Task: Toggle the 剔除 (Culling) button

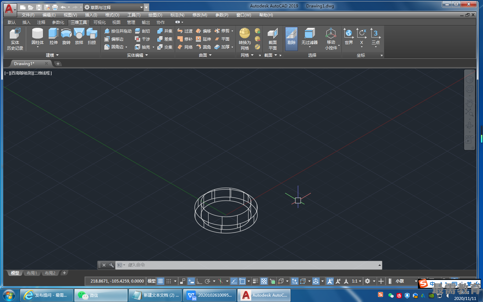Action: 291,39
